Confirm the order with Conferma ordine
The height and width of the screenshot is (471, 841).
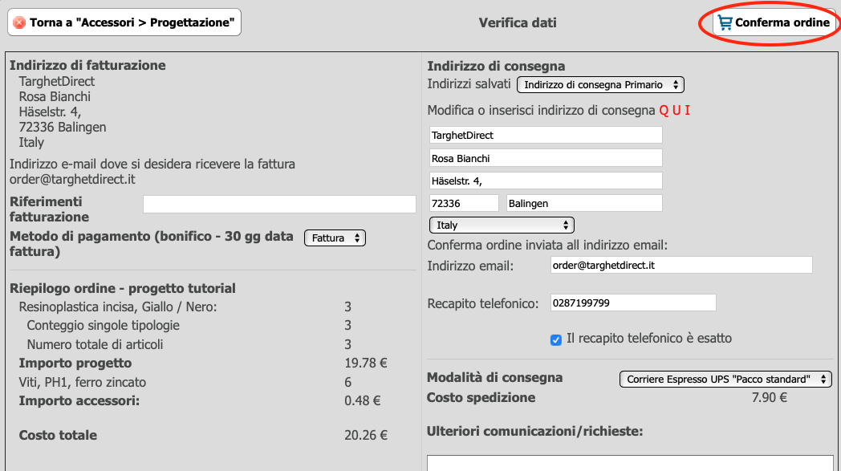point(774,22)
